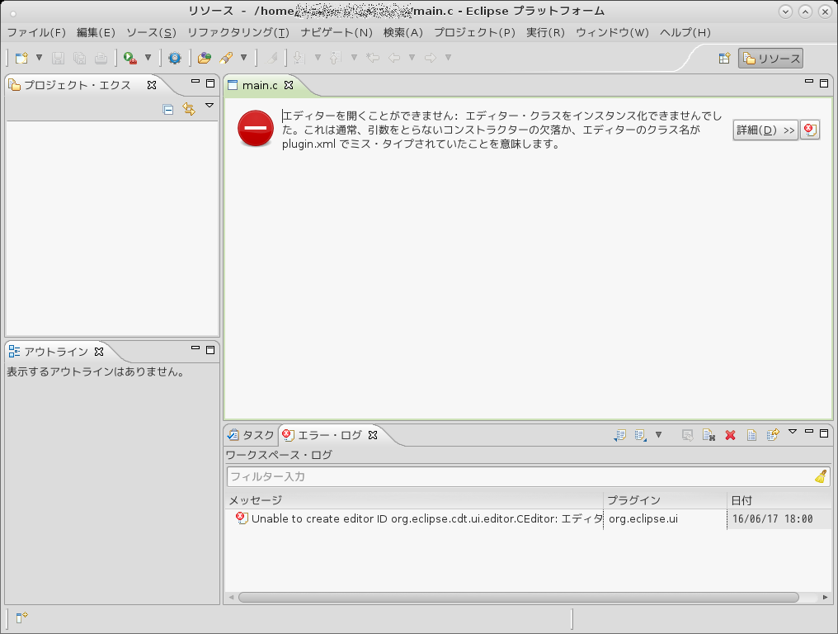Open the Back history dropdown arrow
The height and width of the screenshot is (634, 838).
coord(412,58)
